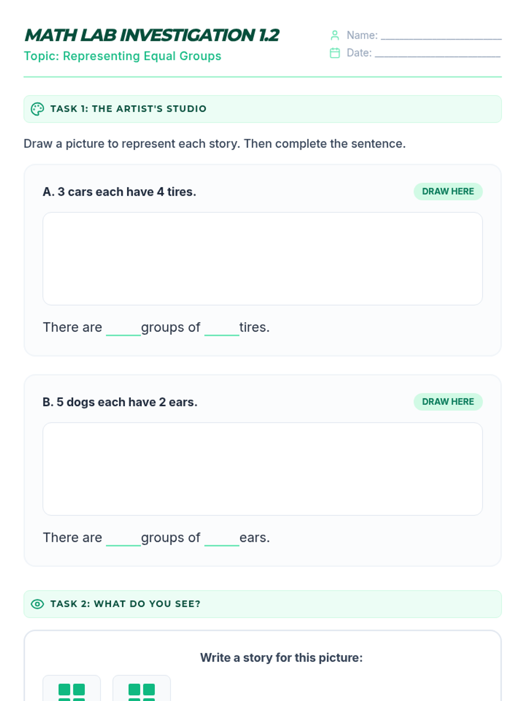Click the palette icon in Task 1 header
Screen dimensions: 525x701
click(37, 109)
